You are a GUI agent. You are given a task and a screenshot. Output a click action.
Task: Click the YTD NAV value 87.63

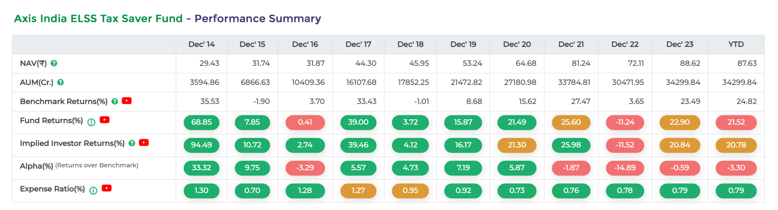[746, 63]
